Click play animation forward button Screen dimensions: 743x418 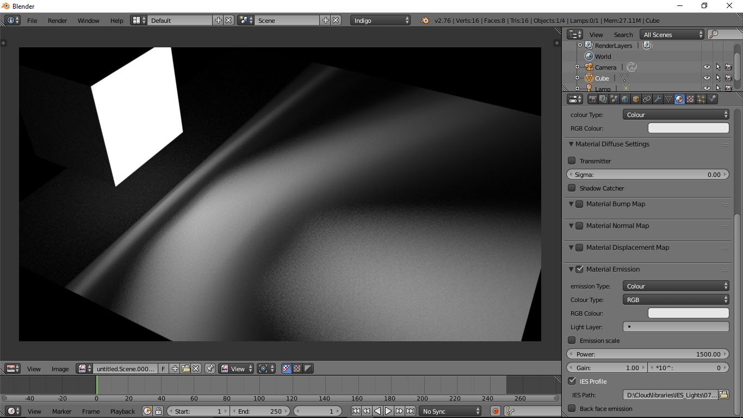click(388, 411)
